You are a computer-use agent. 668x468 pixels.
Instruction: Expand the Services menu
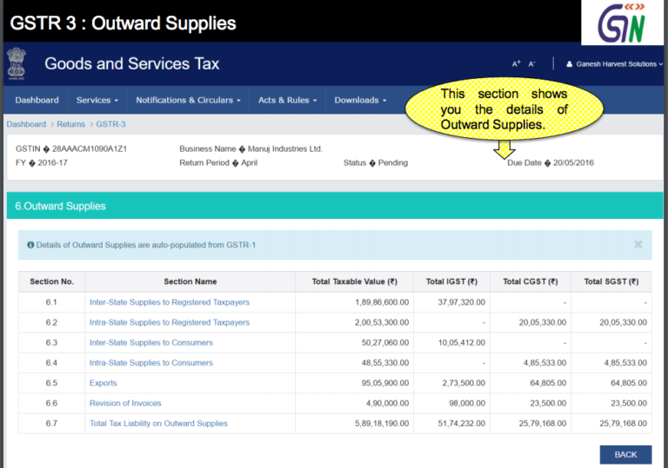pyautogui.click(x=97, y=100)
